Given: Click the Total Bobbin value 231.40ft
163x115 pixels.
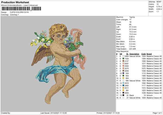Looking at the screenshot, I should coord(133,49).
